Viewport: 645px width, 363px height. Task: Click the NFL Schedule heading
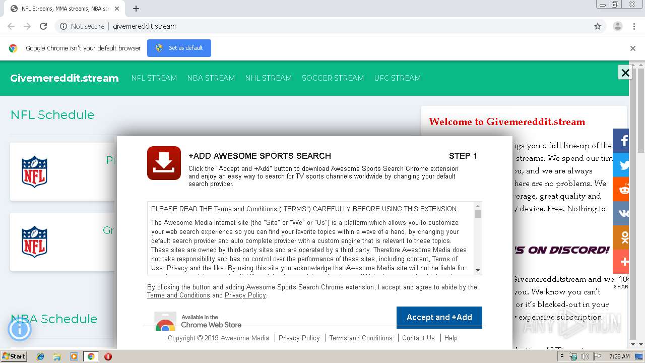(52, 115)
